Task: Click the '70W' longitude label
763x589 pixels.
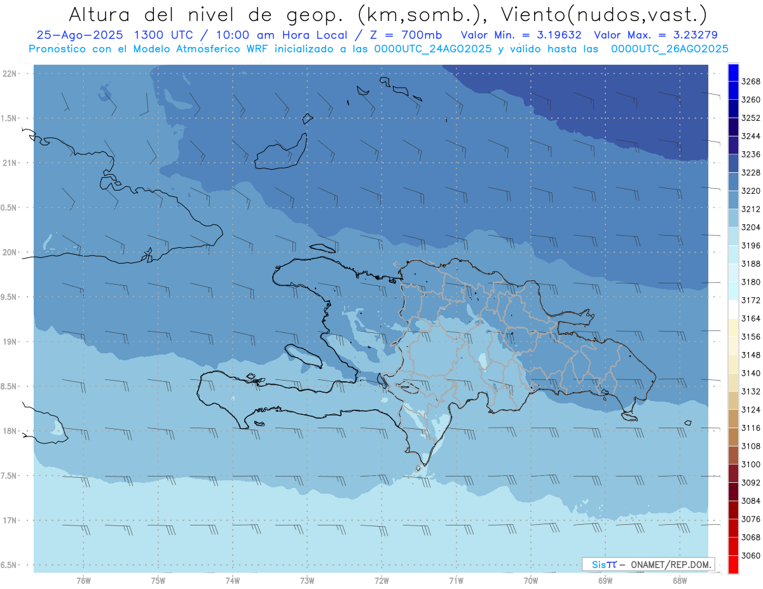Action: 531,581
